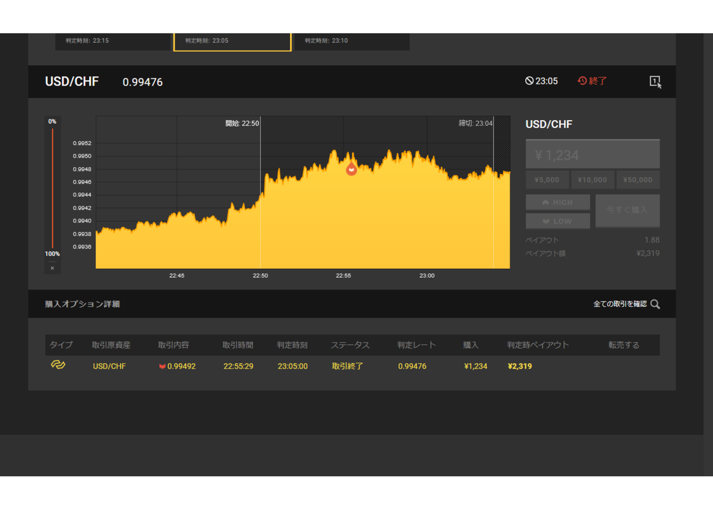Select the 判定時刻 23:10 tab
The image size is (713, 509).
tap(352, 41)
